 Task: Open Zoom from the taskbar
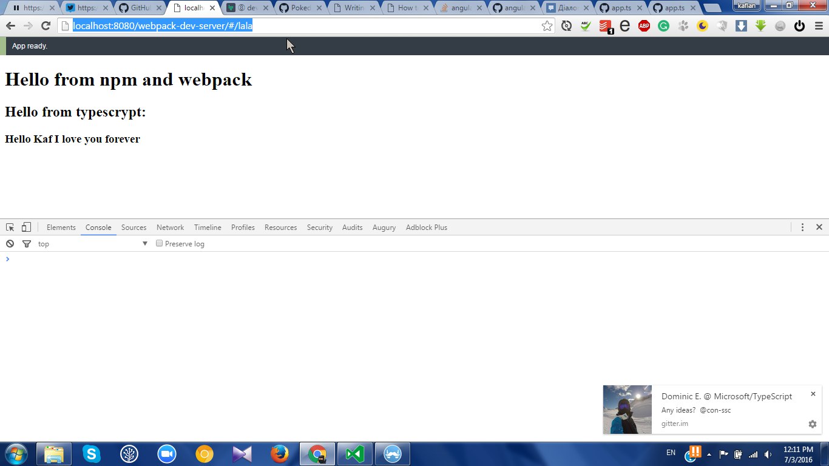tap(166, 454)
